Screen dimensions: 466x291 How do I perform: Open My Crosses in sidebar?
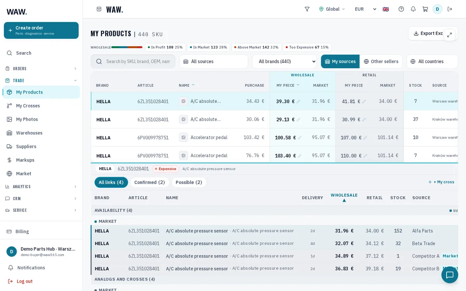[x=41, y=106]
